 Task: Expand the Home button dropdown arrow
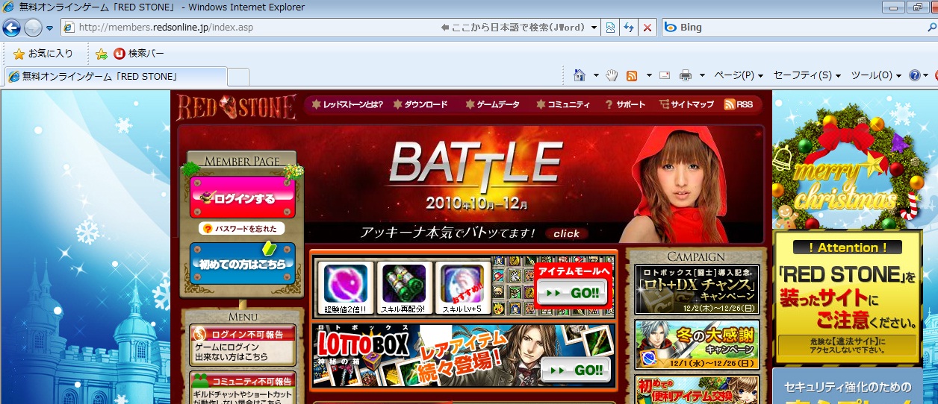596,75
